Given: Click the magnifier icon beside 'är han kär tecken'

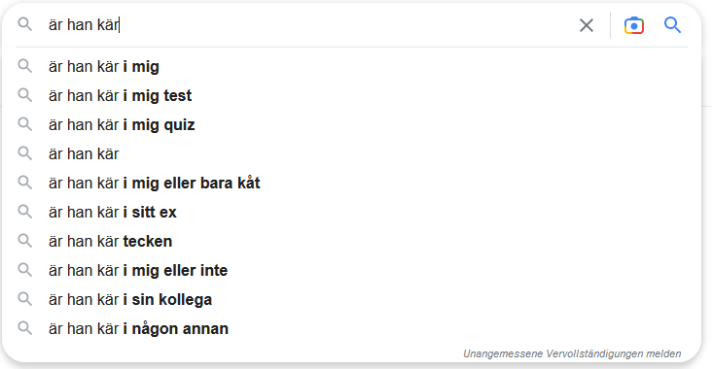Looking at the screenshot, I should point(25,241).
